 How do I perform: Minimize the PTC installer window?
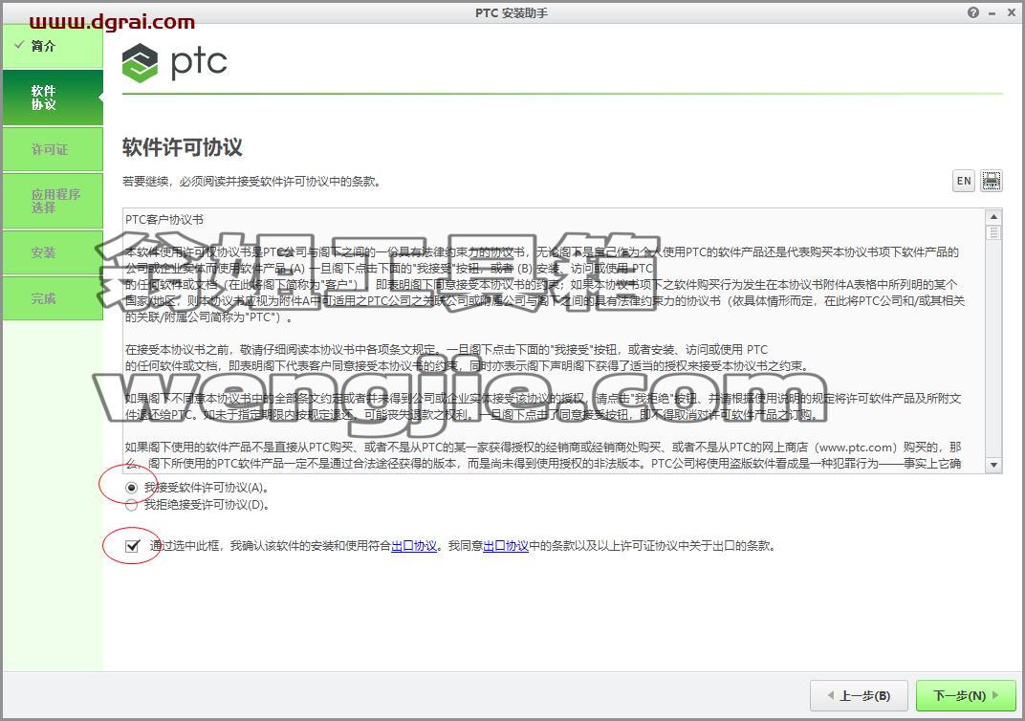pyautogui.click(x=992, y=13)
